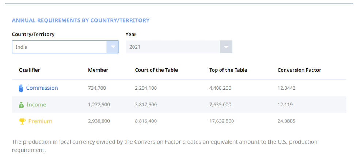Open the Commission qualifier link

pos(42,88)
